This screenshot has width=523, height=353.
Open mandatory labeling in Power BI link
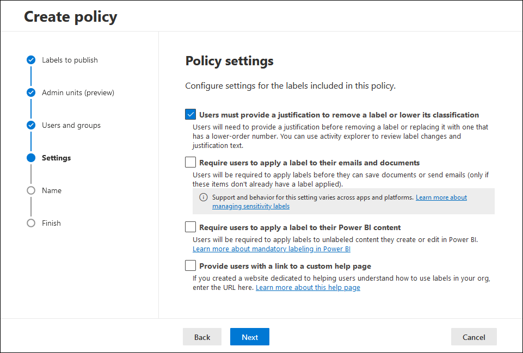(x=272, y=249)
